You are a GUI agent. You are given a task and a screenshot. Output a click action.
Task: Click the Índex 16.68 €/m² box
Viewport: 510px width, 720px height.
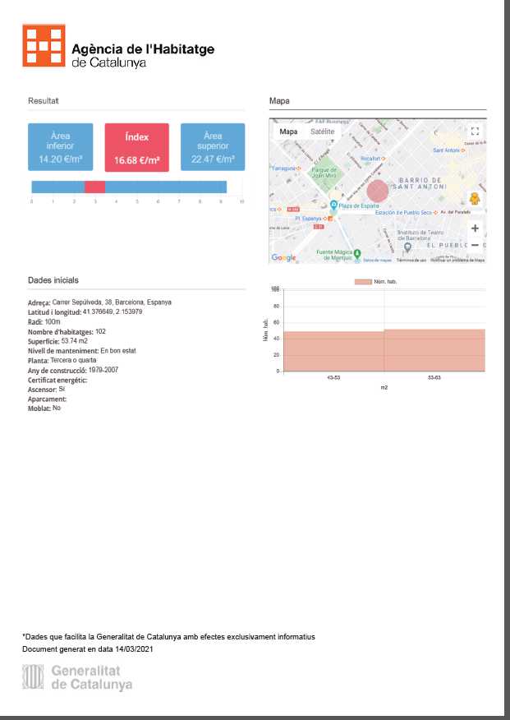point(136,148)
